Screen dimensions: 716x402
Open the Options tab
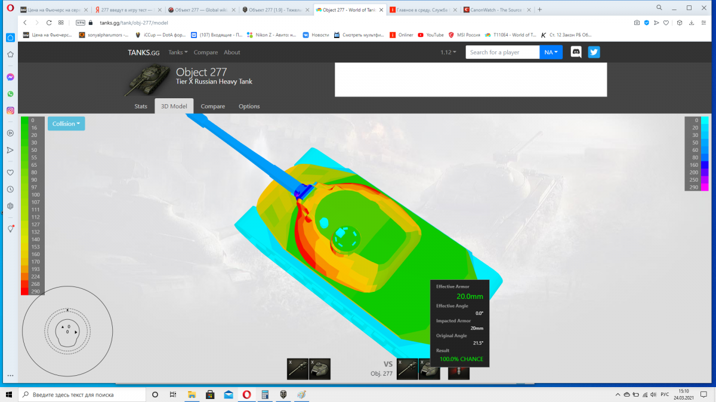coord(249,106)
